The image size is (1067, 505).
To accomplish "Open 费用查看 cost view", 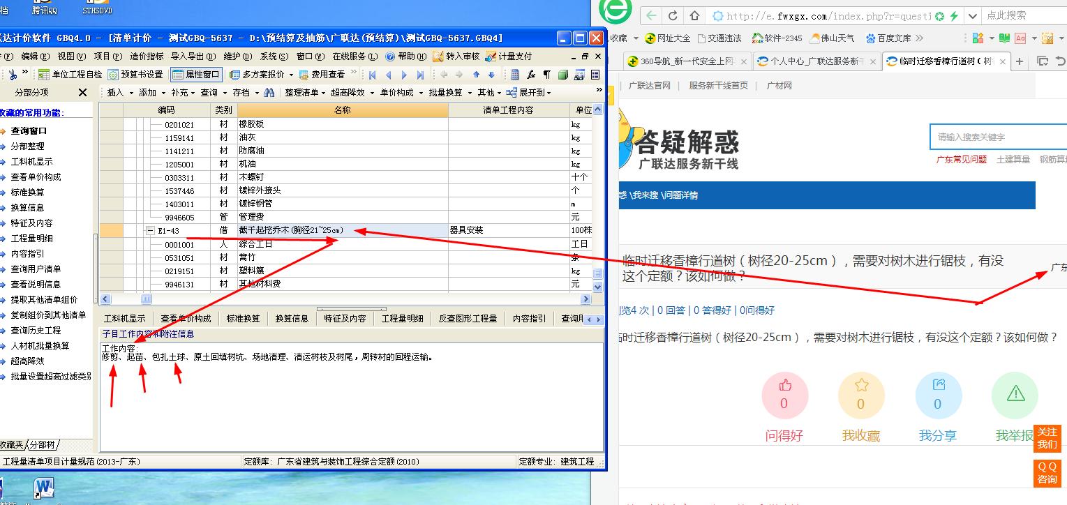I will point(322,75).
